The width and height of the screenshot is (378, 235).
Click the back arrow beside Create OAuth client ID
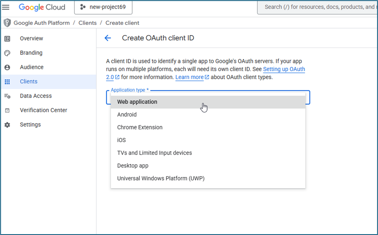[108, 38]
